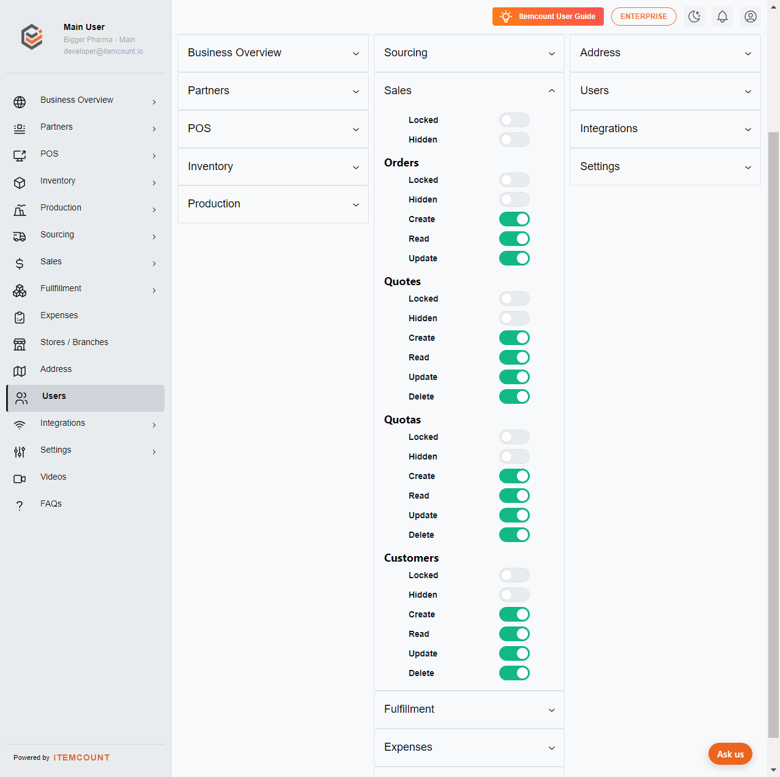
Task: Disable the Customers Delete permission switch
Action: (514, 673)
